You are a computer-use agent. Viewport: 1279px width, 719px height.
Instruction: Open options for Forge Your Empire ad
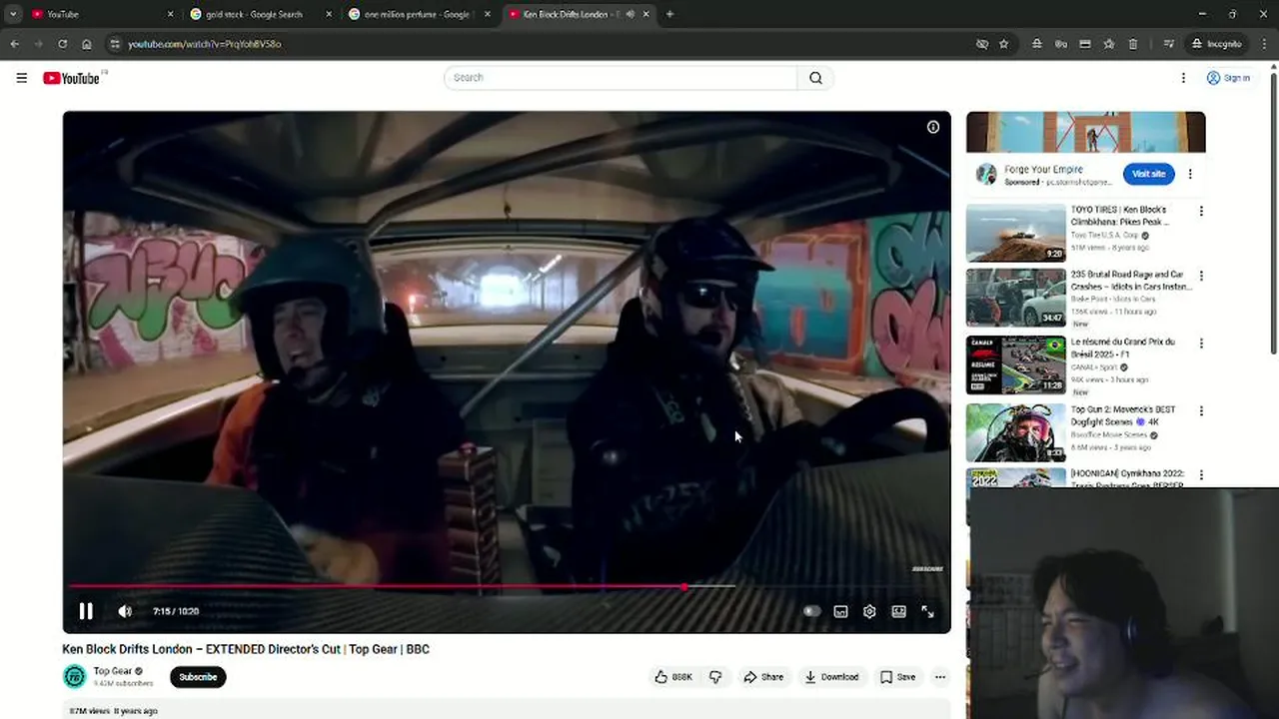tap(1190, 174)
